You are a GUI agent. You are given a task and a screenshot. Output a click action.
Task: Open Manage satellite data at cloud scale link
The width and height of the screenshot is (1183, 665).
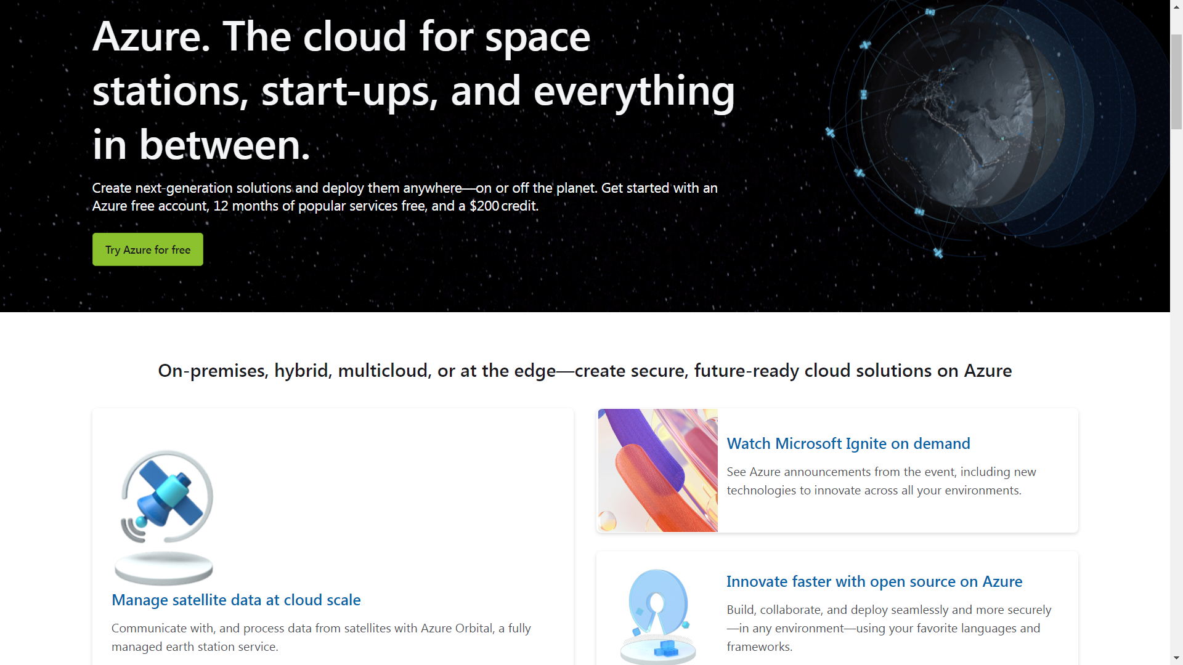click(236, 600)
